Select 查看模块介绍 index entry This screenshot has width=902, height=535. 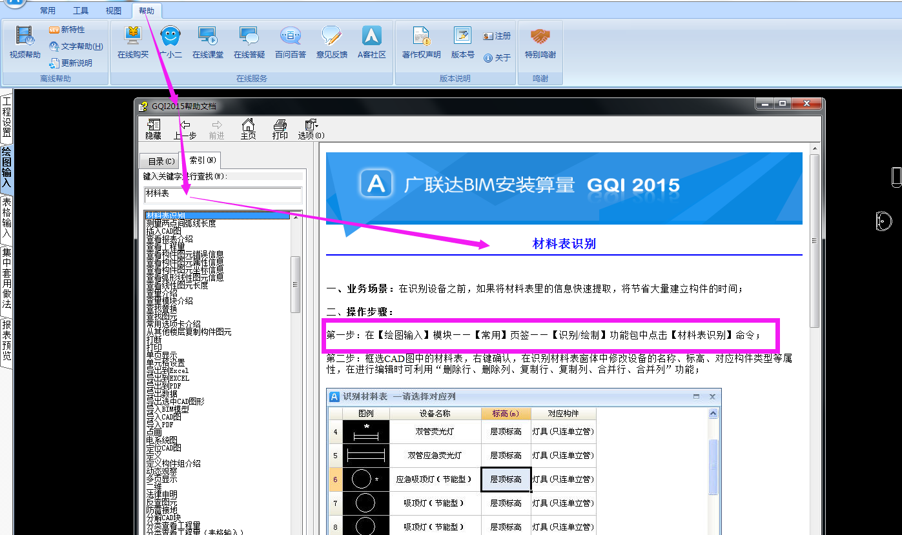(x=169, y=301)
